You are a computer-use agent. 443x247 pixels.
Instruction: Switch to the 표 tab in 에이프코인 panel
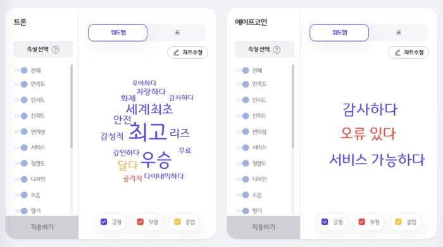click(399, 33)
